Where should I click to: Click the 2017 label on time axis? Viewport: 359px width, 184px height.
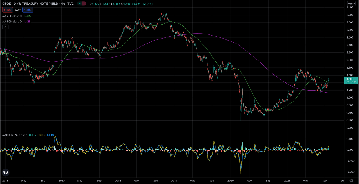point(61,181)
